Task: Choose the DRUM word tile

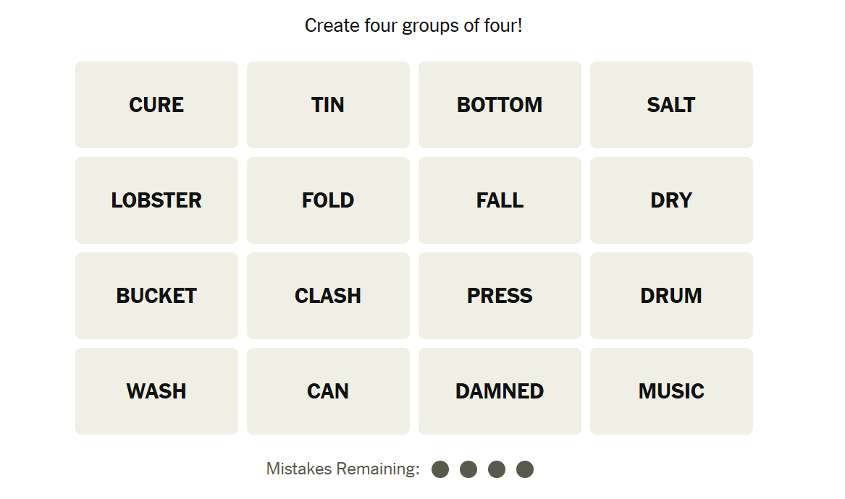Action: (671, 296)
